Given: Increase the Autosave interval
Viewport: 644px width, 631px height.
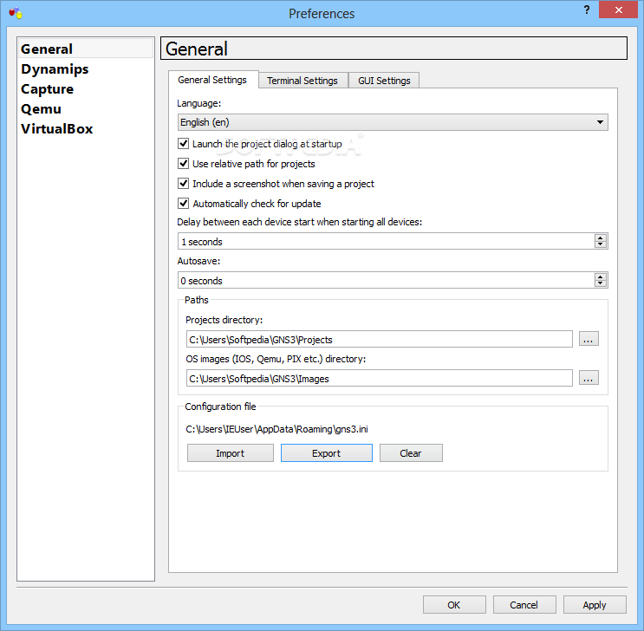Looking at the screenshot, I should (601, 276).
